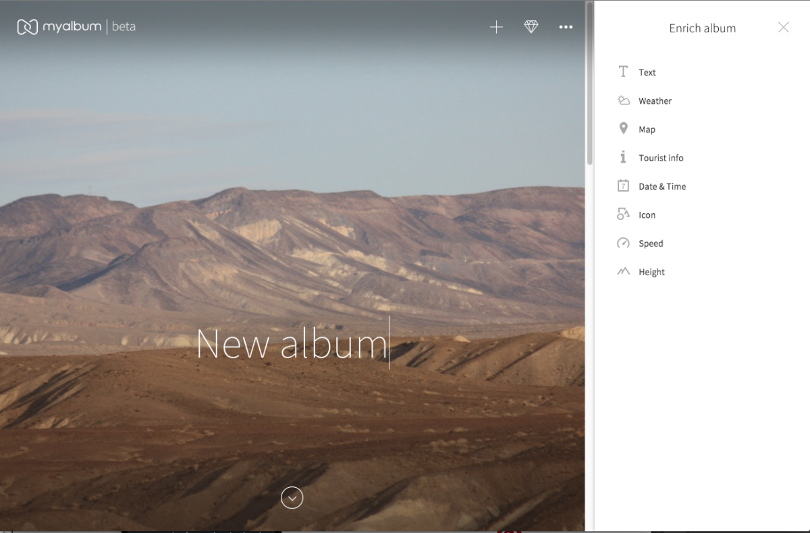Viewport: 810px width, 533px height.
Task: Click the Date & Time calendar icon
Action: (623, 186)
